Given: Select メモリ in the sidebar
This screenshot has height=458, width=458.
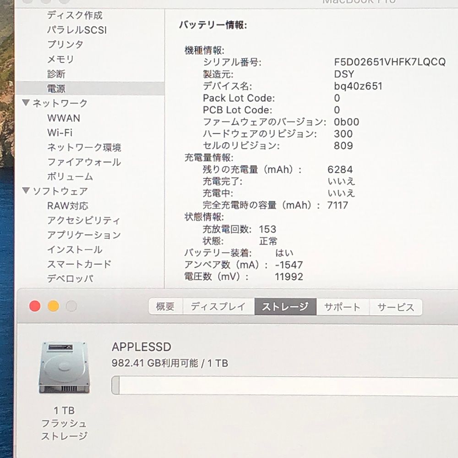Looking at the screenshot, I should click(61, 59).
